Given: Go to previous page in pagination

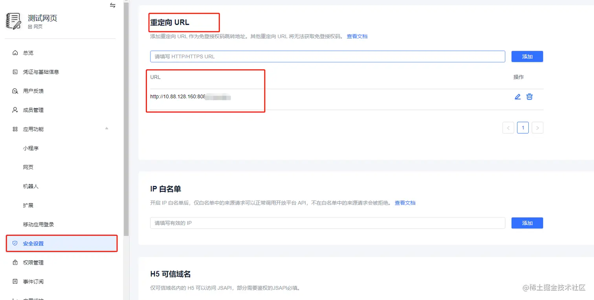Looking at the screenshot, I should [508, 128].
